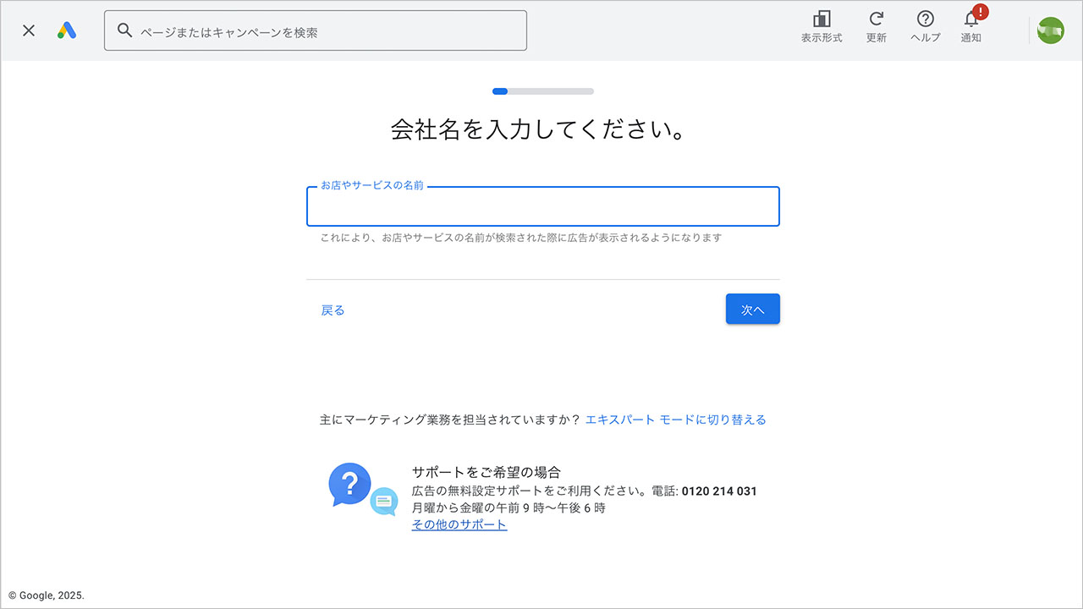The height and width of the screenshot is (609, 1083).
Task: Open the account profile avatar
Action: coord(1050,30)
